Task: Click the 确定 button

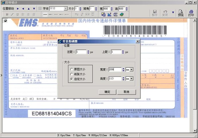Action: [x=107, y=92]
